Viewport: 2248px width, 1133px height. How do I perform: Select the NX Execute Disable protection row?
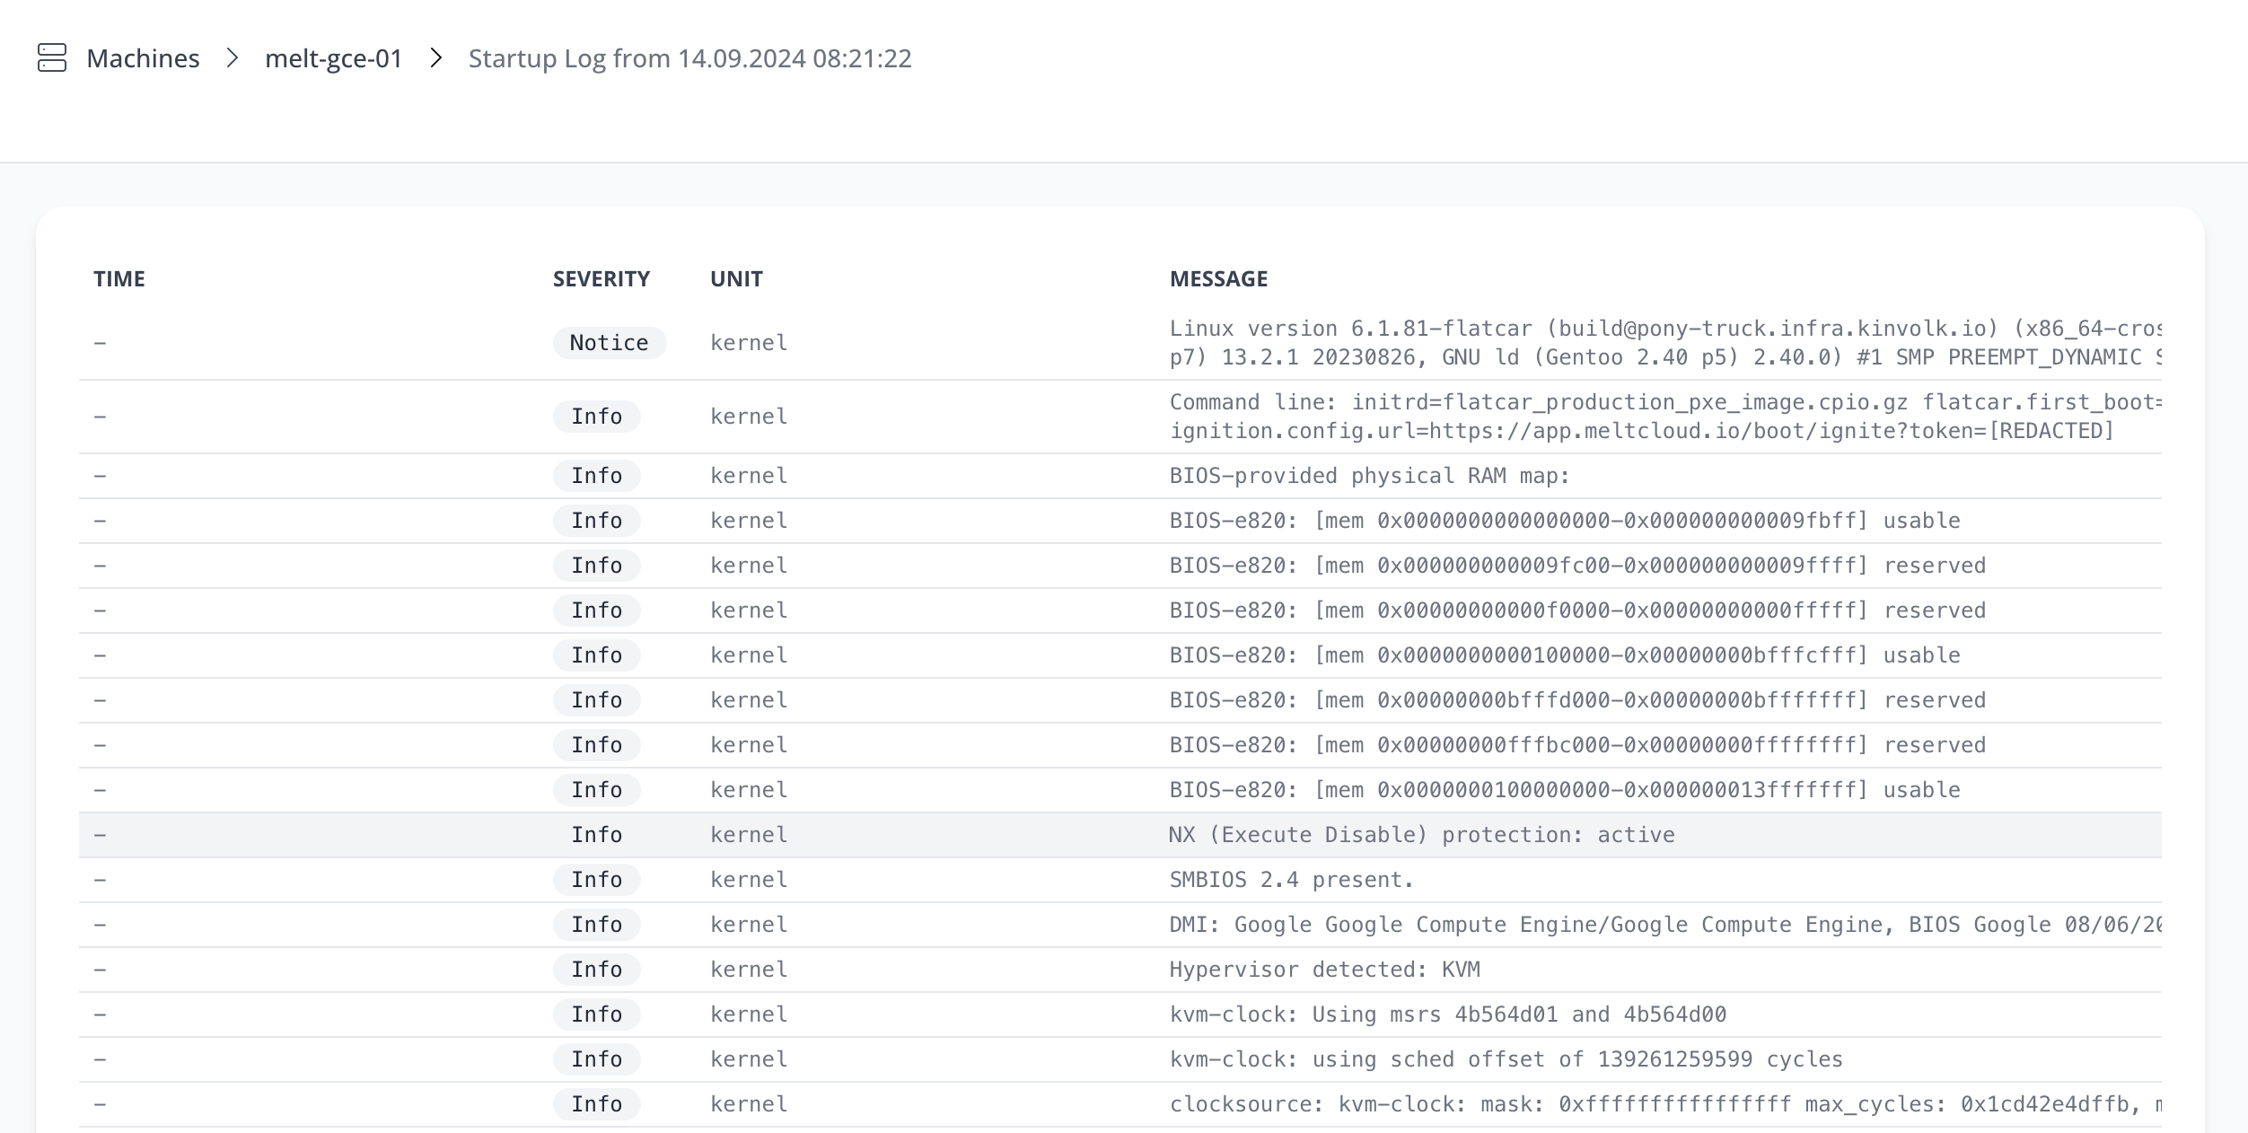click(1421, 835)
